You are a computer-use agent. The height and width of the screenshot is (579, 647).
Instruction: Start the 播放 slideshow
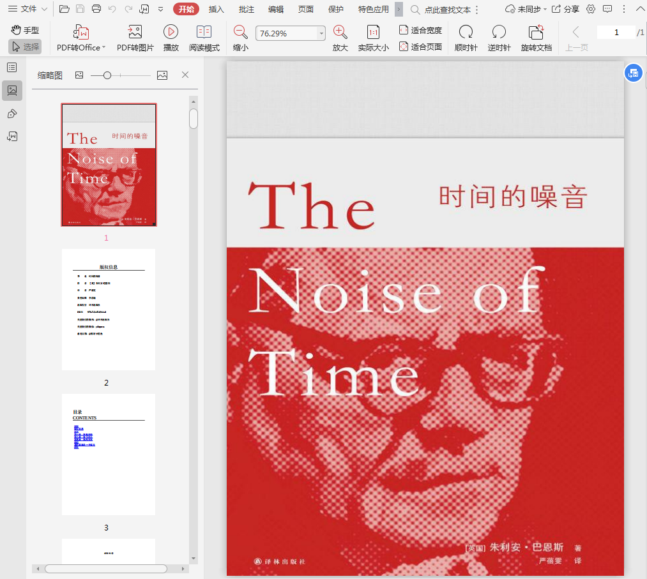[171, 38]
